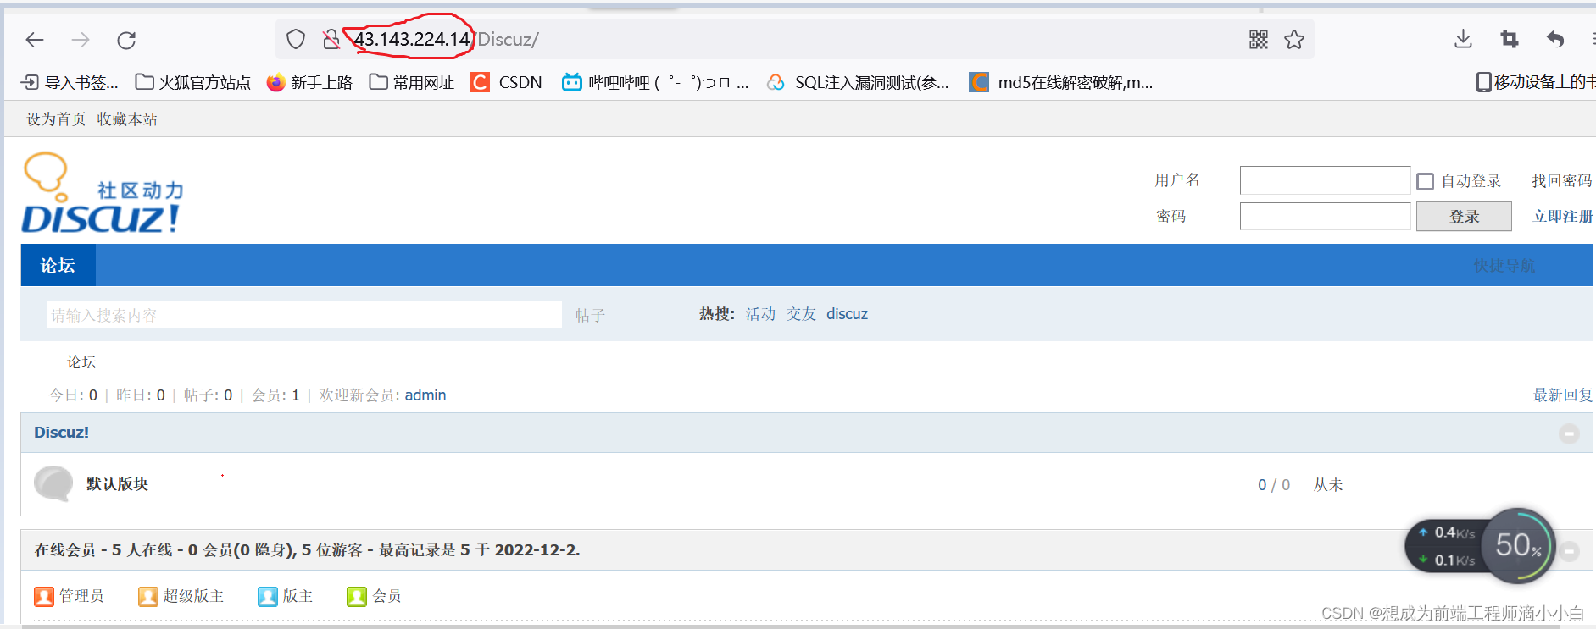Open the 常用网址 bookmark folder
The width and height of the screenshot is (1596, 629).
[412, 82]
